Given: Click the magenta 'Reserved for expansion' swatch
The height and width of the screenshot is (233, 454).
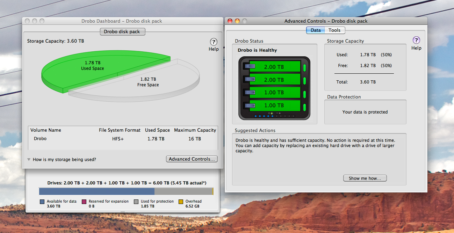Looking at the screenshot, I should click(x=84, y=202).
